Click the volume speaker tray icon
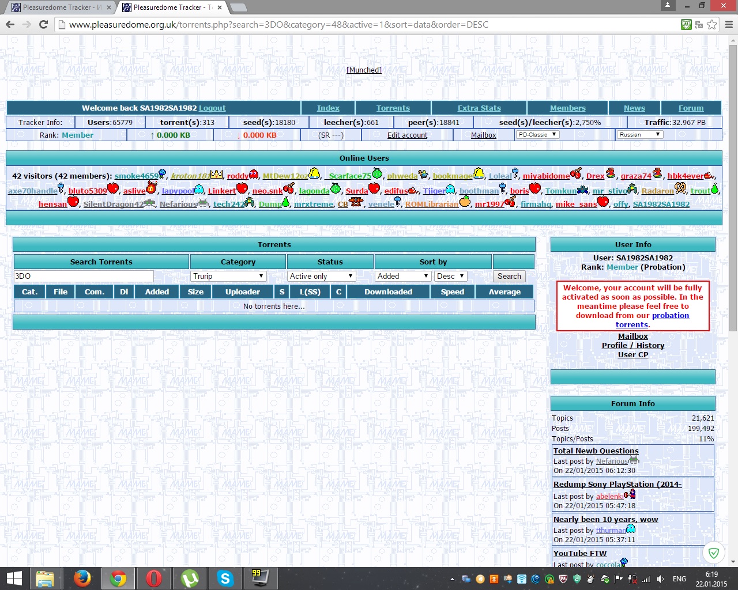738x590 pixels. [x=661, y=579]
